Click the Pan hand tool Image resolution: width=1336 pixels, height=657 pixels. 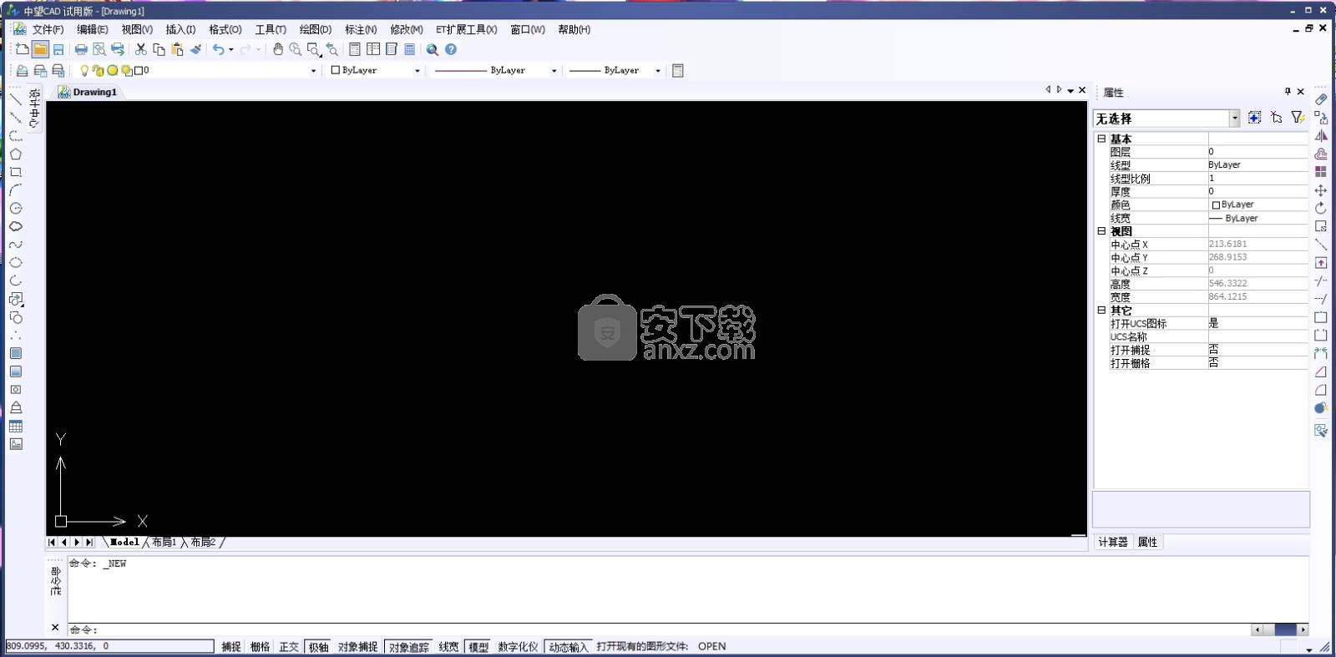point(278,49)
